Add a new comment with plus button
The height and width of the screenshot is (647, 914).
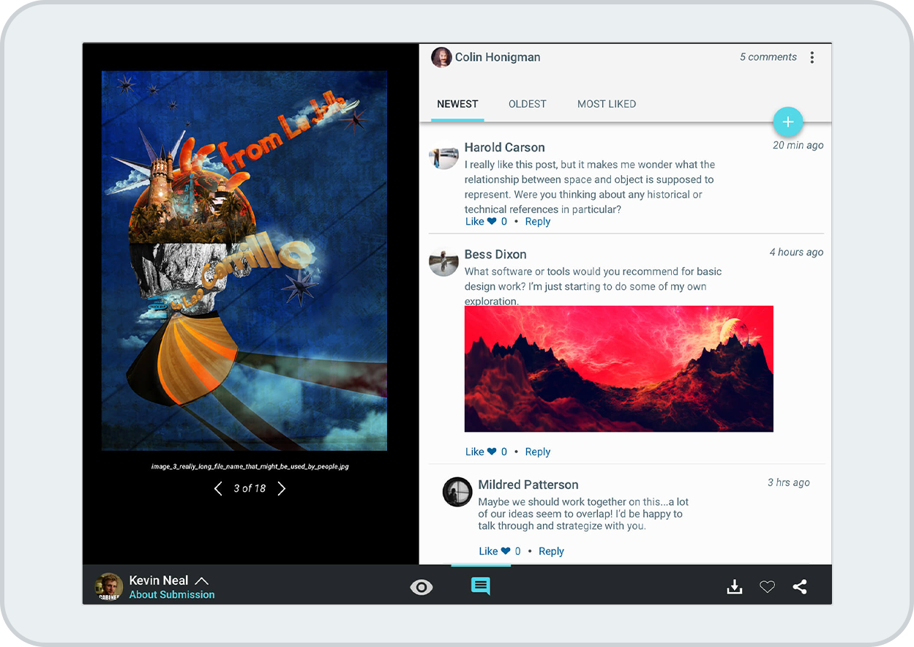pos(788,122)
